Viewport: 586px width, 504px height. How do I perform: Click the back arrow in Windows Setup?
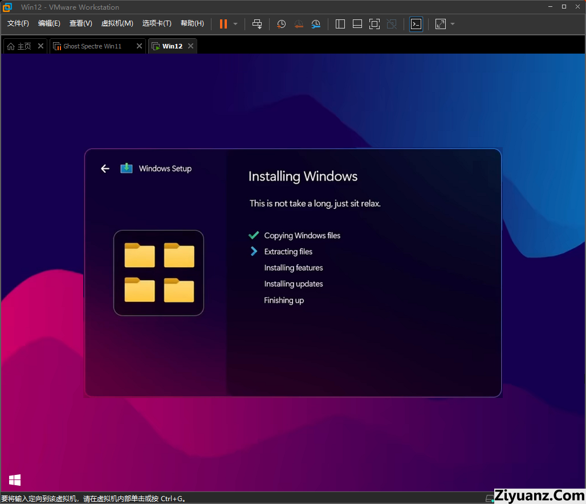click(105, 168)
